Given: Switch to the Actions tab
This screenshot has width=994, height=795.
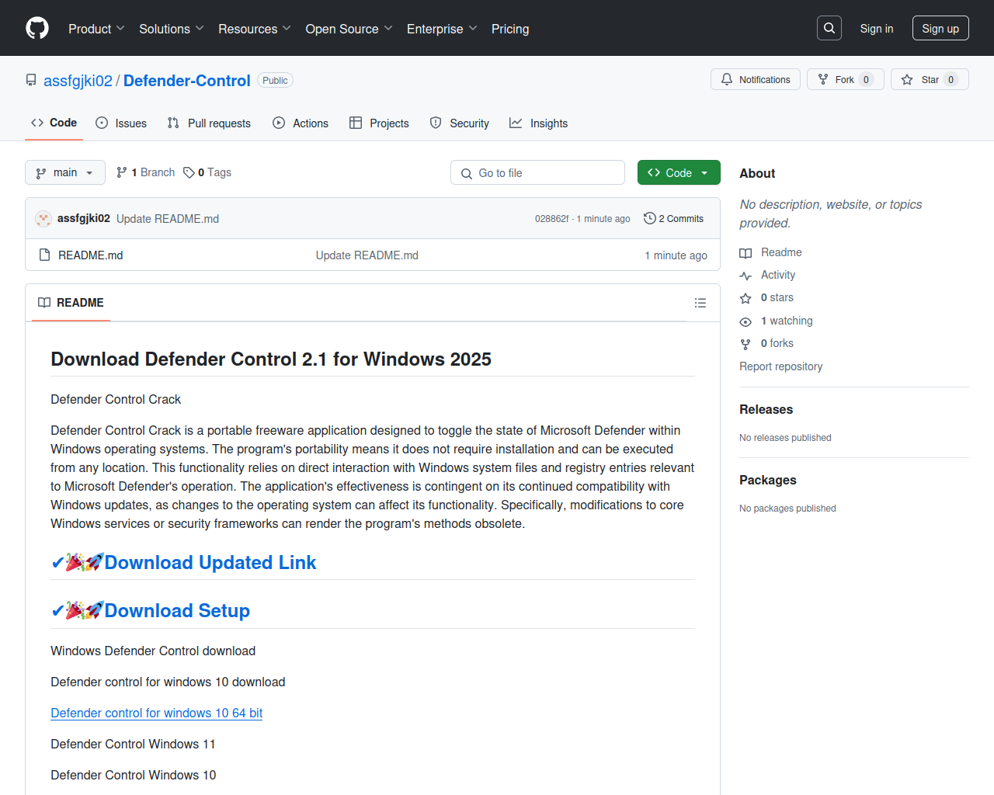Looking at the screenshot, I should click(x=301, y=123).
